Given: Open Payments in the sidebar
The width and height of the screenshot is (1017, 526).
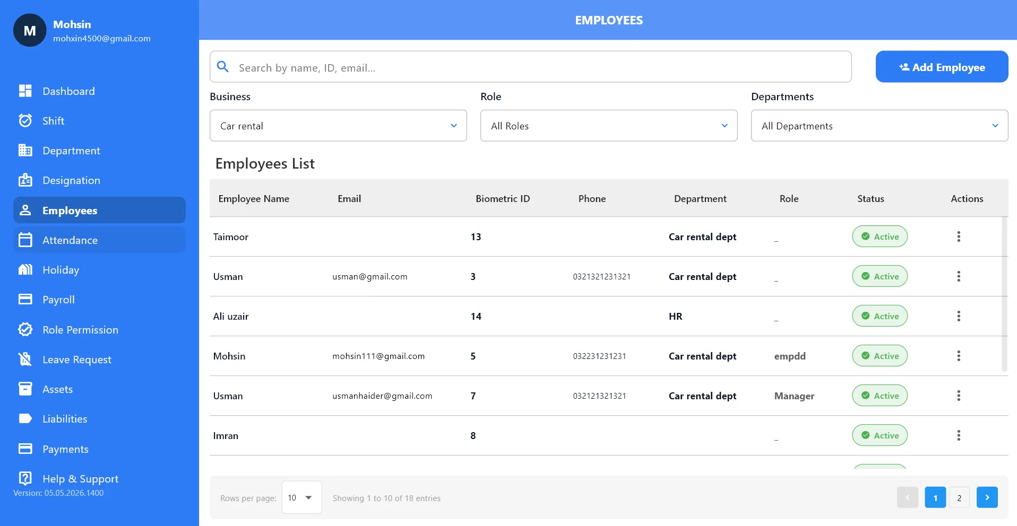Looking at the screenshot, I should (99, 449).
